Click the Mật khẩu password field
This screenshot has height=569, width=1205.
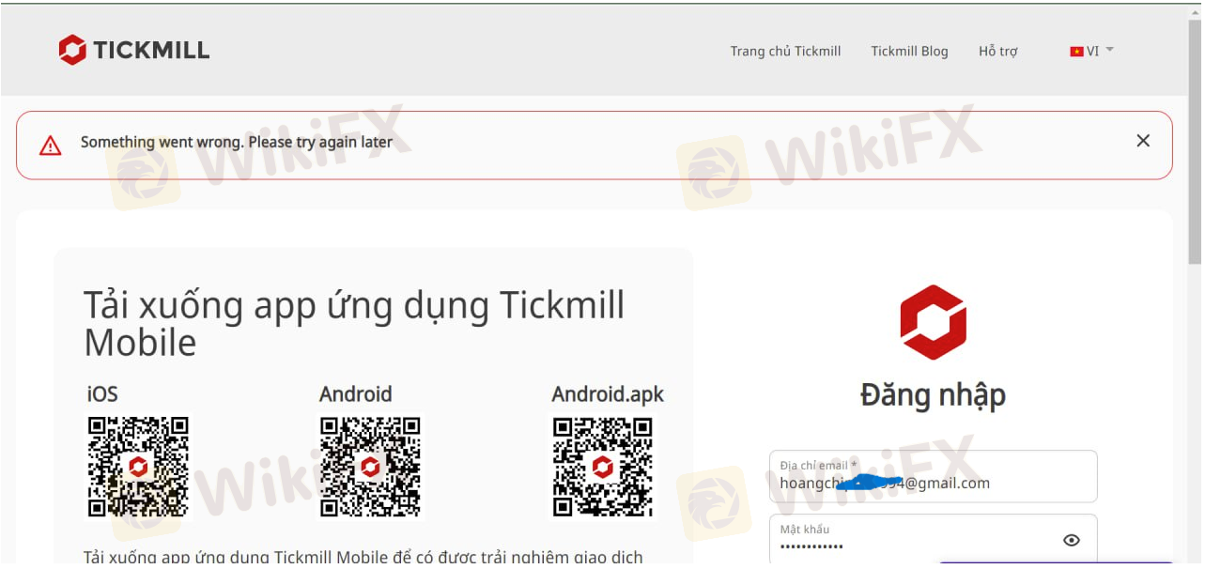[x=933, y=539]
